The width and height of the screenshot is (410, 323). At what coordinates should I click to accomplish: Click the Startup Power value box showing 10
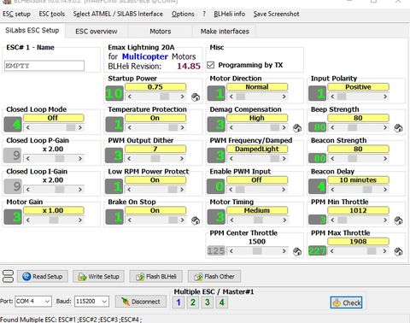pyautogui.click(x=114, y=93)
